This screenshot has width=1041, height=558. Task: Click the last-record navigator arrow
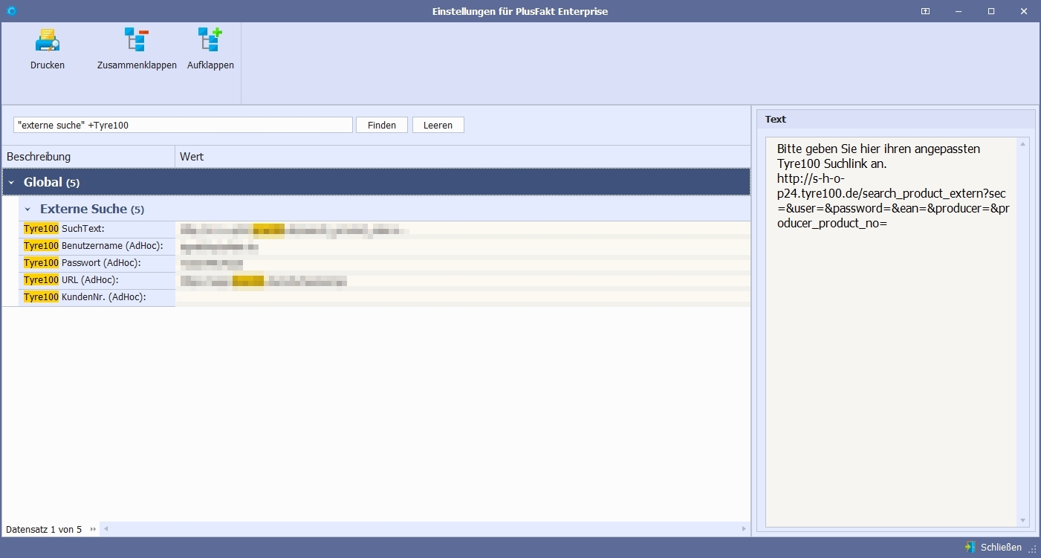click(93, 529)
